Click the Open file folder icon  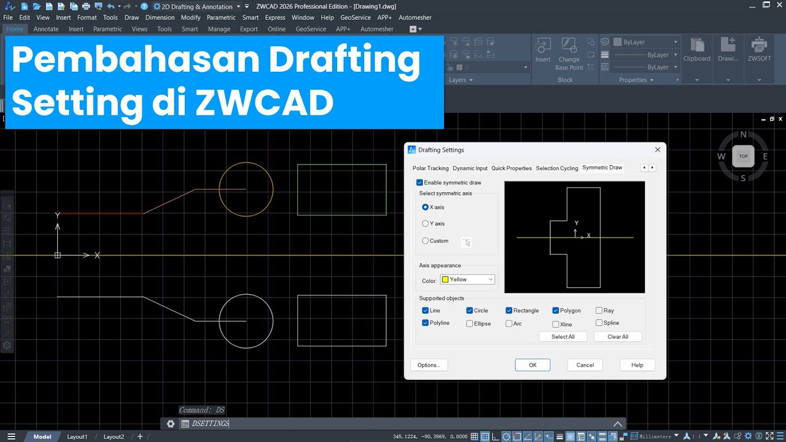[x=37, y=7]
